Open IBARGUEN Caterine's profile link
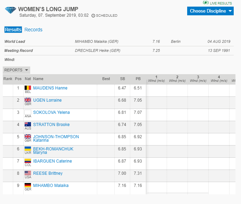 pyautogui.click(x=52, y=161)
